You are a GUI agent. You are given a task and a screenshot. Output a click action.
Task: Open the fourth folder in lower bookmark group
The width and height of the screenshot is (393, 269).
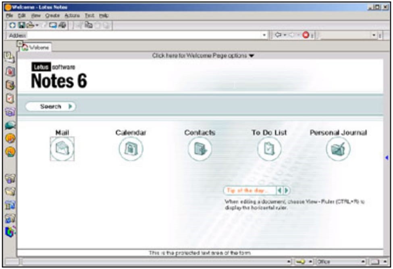coord(10,219)
